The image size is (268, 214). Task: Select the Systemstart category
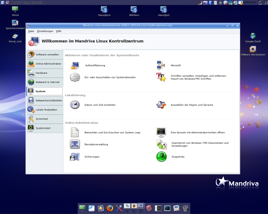point(45,128)
